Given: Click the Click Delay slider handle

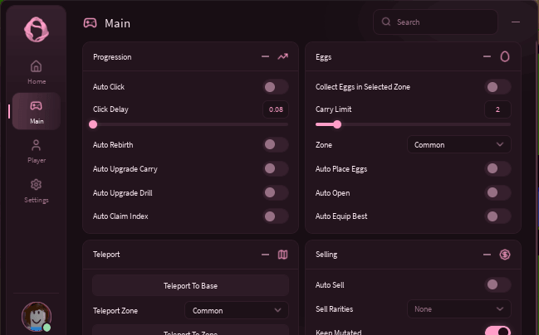Looking at the screenshot, I should (x=93, y=124).
